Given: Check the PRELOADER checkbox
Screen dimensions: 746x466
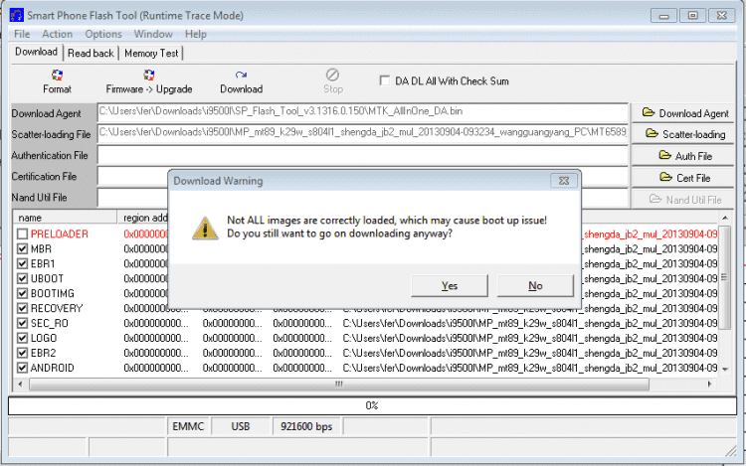Looking at the screenshot, I should click(22, 233).
